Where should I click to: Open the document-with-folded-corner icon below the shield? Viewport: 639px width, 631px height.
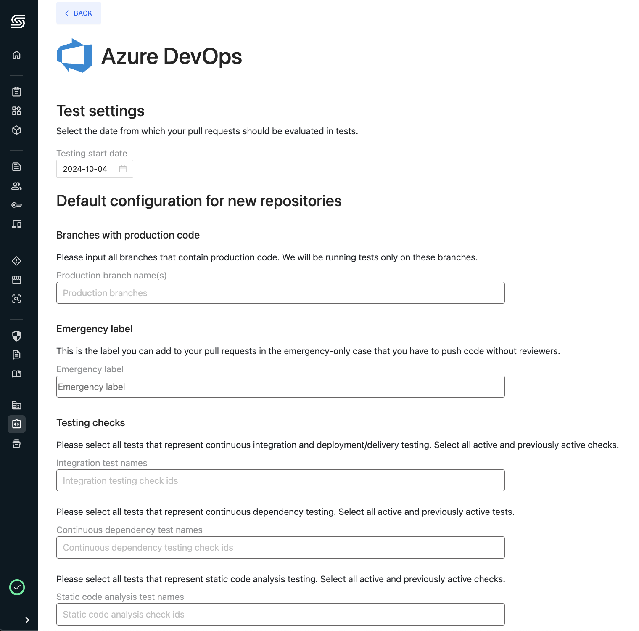(x=16, y=355)
